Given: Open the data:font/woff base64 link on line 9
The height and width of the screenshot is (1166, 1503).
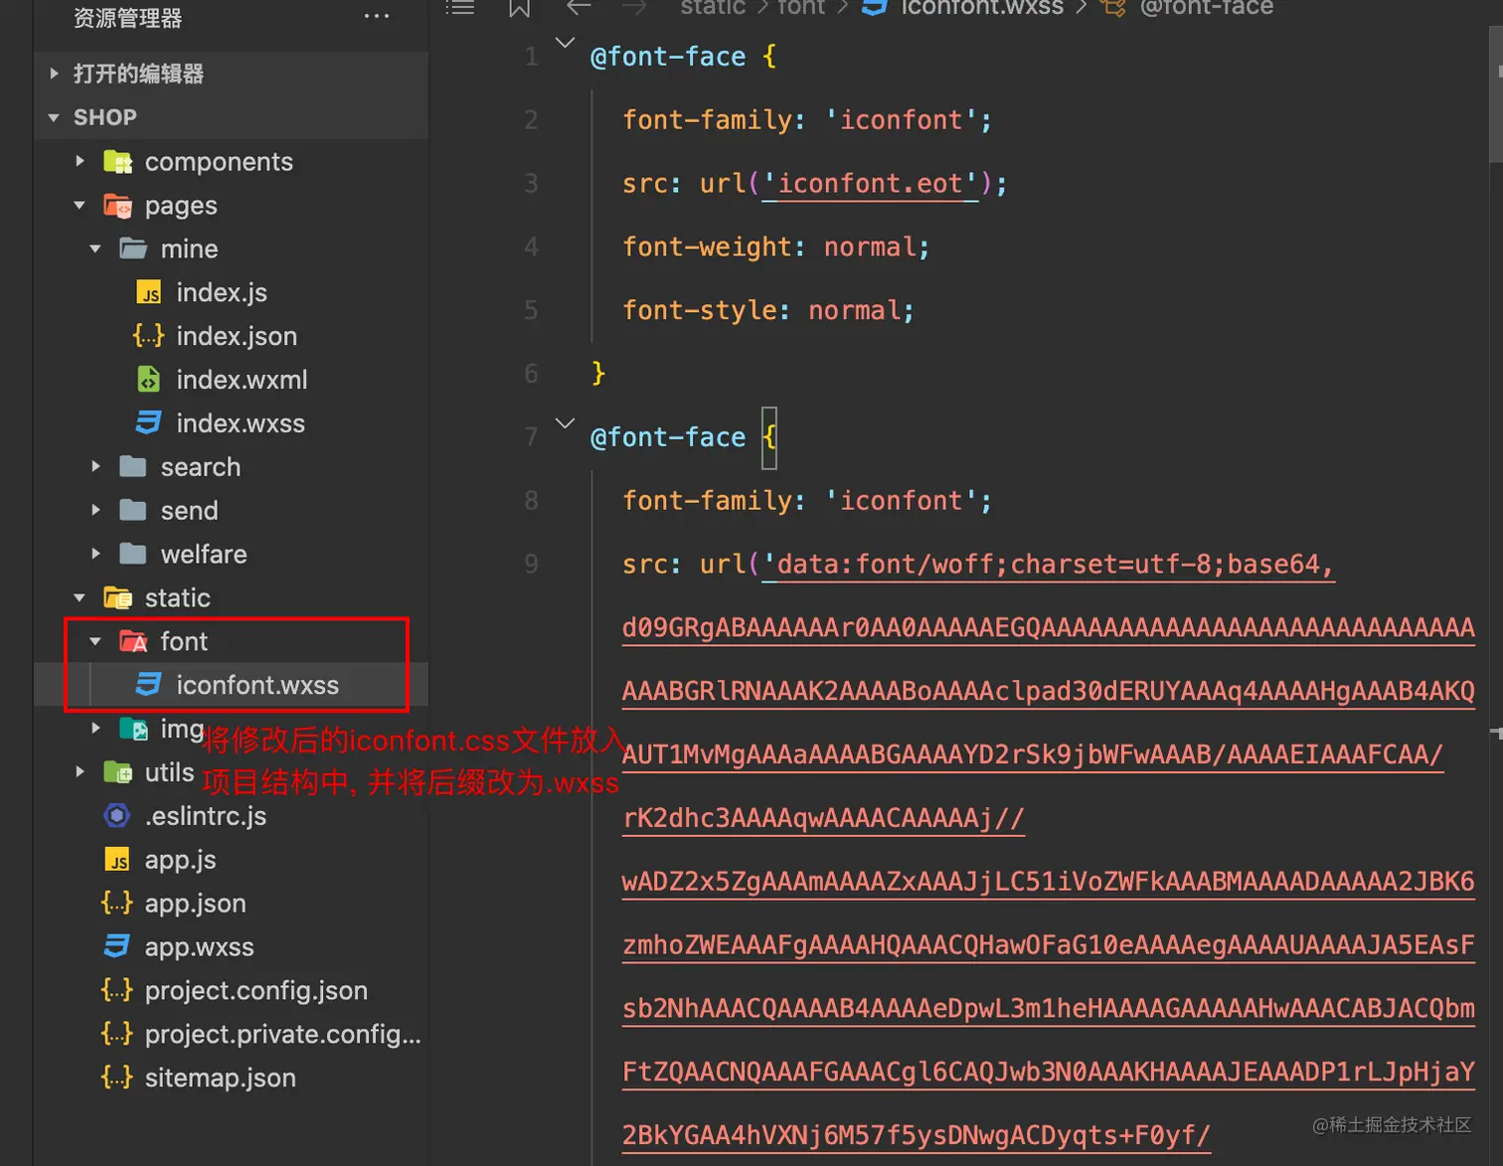Looking at the screenshot, I should pos(1047,565).
